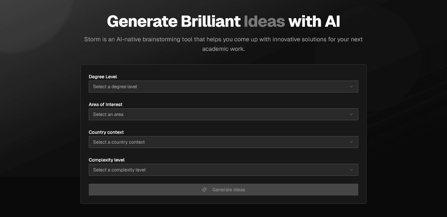
Task: Click the chevron arrow in Country context field
Action: [351, 142]
